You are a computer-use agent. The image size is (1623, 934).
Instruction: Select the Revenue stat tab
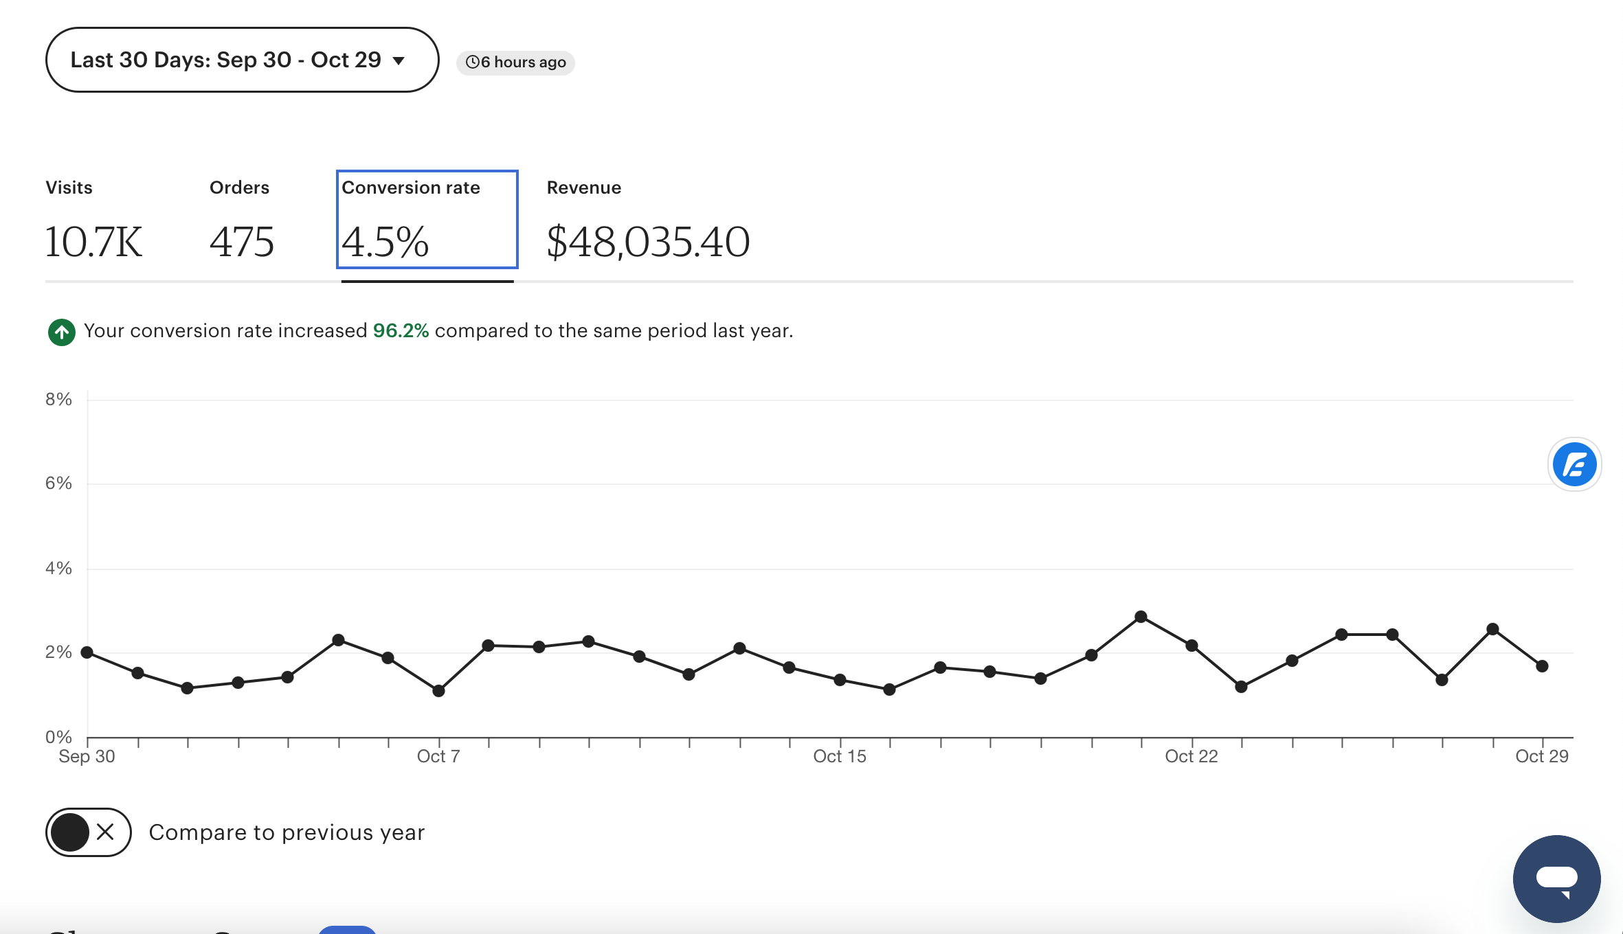click(647, 221)
